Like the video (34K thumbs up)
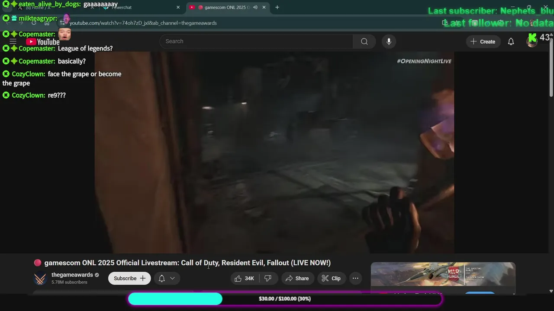Image resolution: width=554 pixels, height=311 pixels. [245, 278]
